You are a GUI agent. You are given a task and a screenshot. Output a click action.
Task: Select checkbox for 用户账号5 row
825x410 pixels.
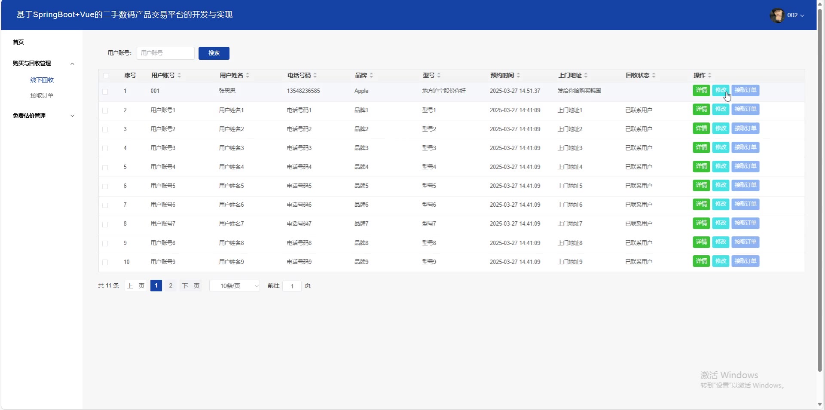tap(105, 186)
